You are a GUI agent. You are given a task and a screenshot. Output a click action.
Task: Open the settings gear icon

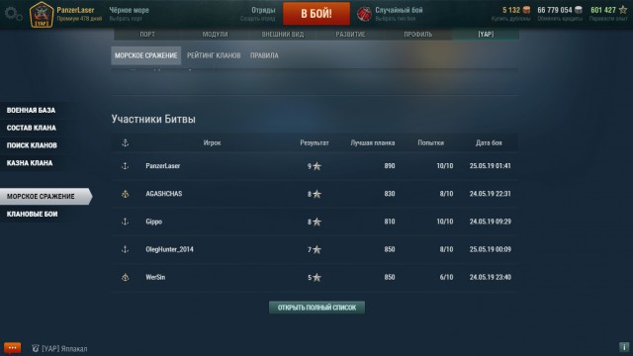click(13, 14)
